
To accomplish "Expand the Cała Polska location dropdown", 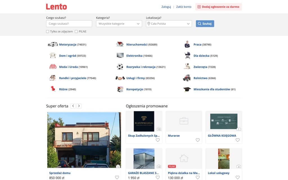I will (168, 24).
